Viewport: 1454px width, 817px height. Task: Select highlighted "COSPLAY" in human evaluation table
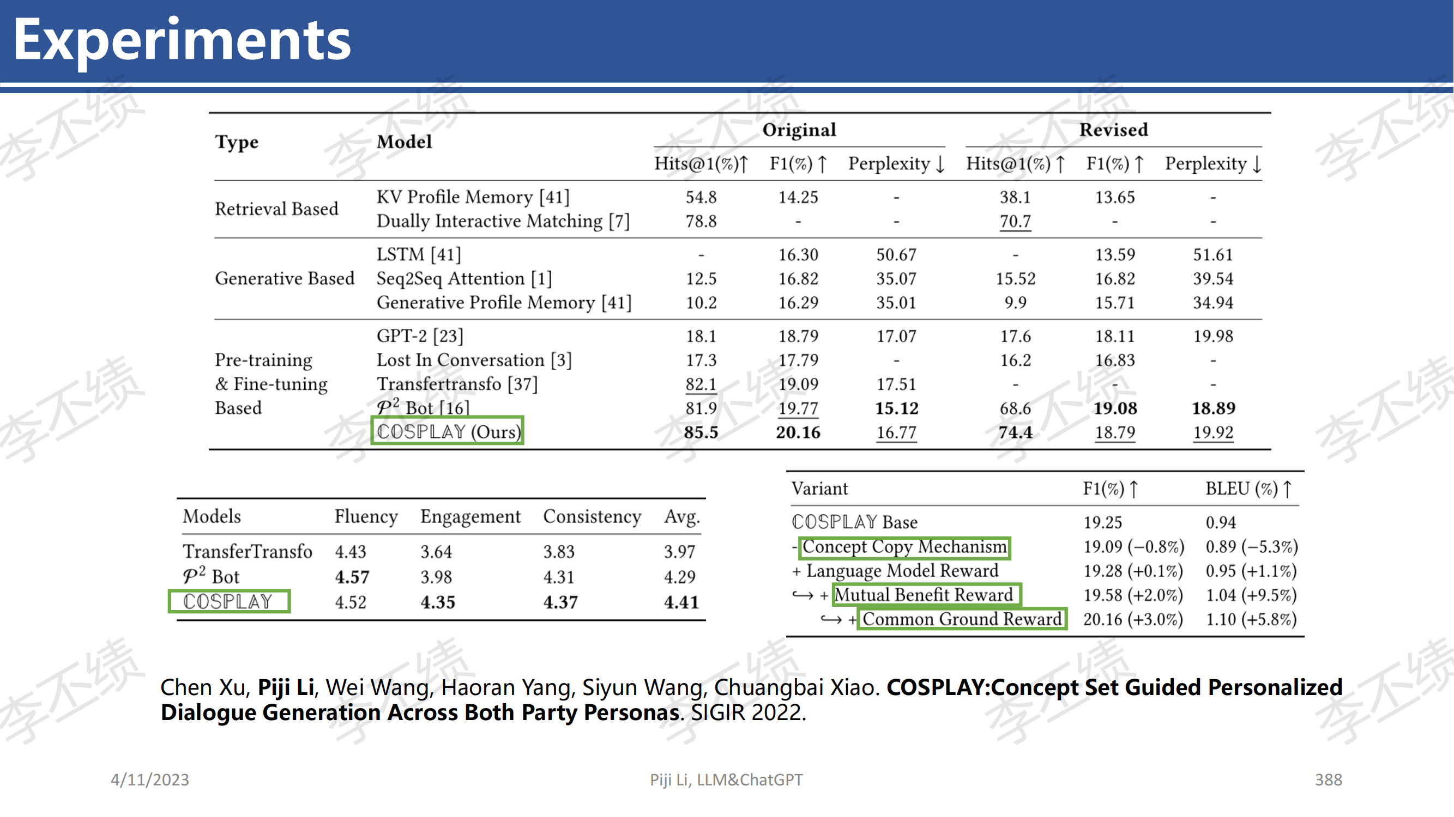point(229,602)
